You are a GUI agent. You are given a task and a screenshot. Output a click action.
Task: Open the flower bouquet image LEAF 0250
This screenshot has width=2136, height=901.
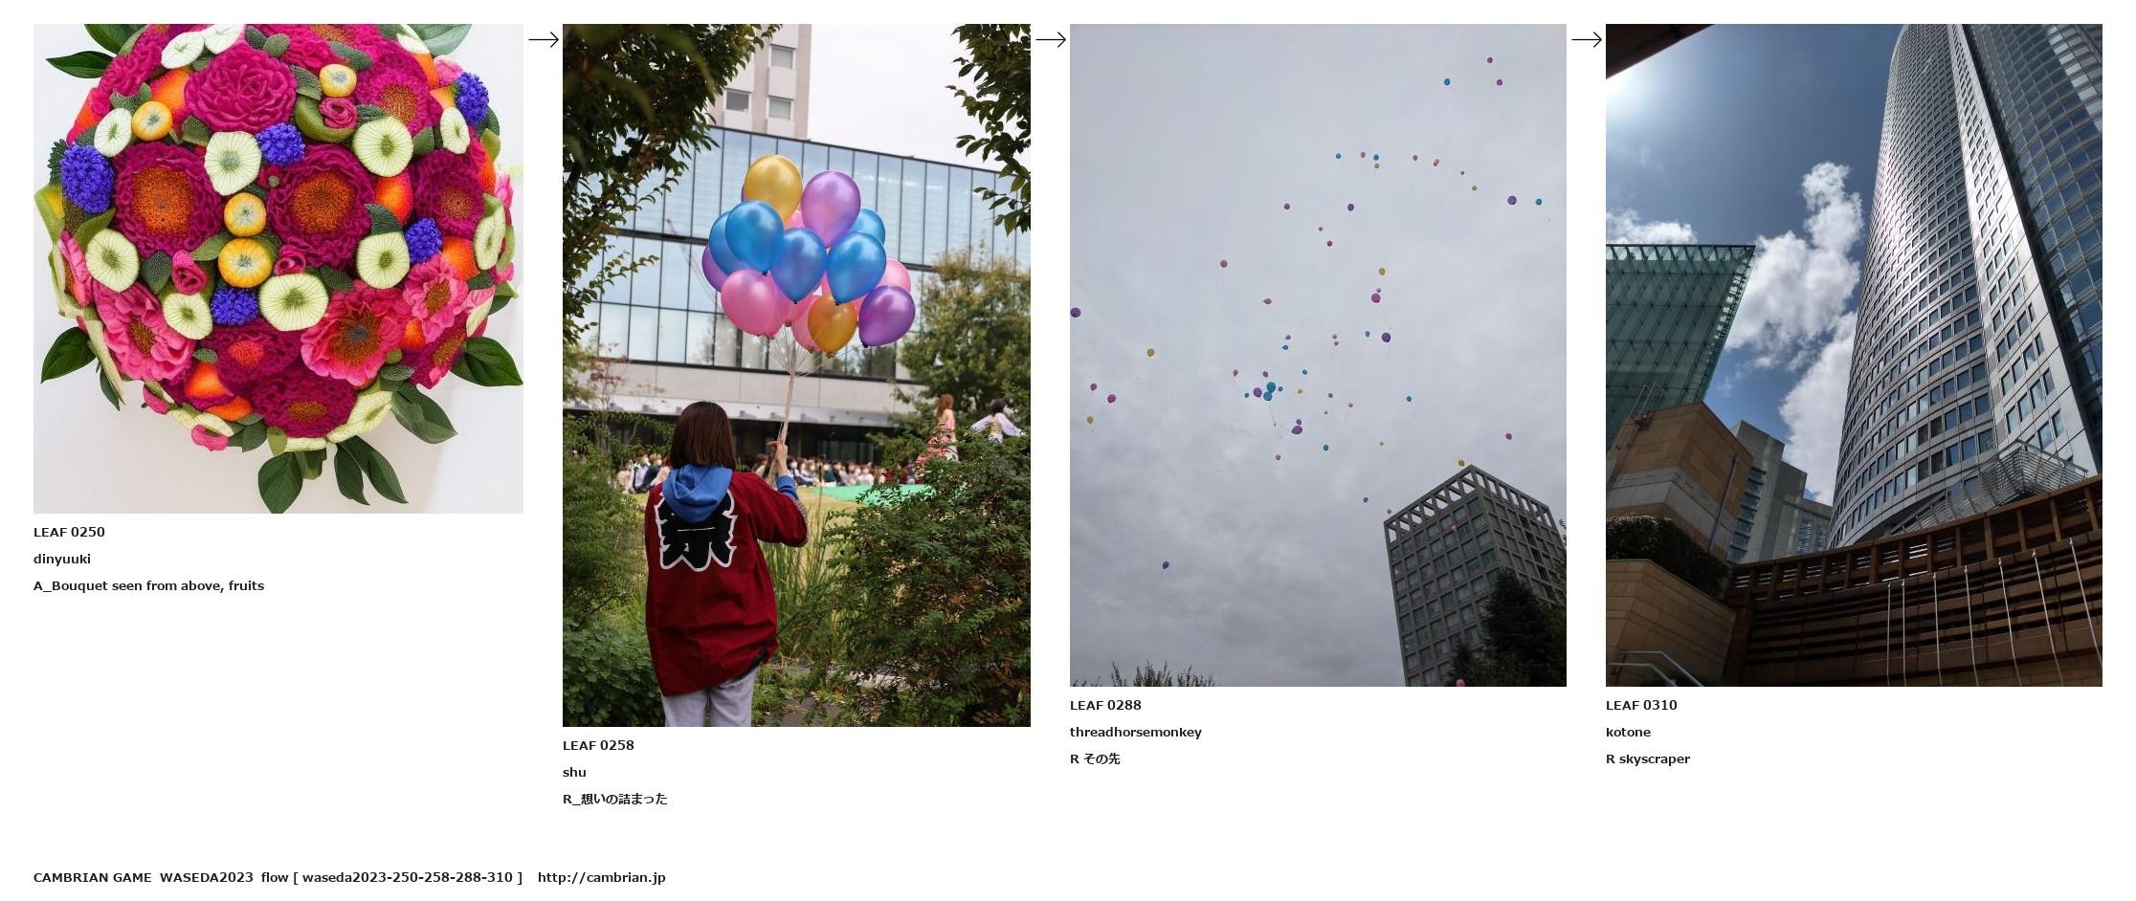coord(278,269)
